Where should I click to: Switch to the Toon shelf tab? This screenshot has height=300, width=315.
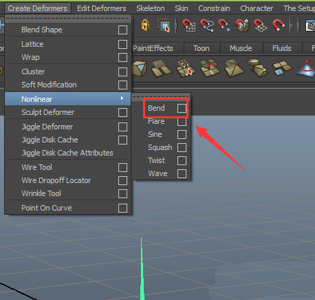tap(202, 48)
